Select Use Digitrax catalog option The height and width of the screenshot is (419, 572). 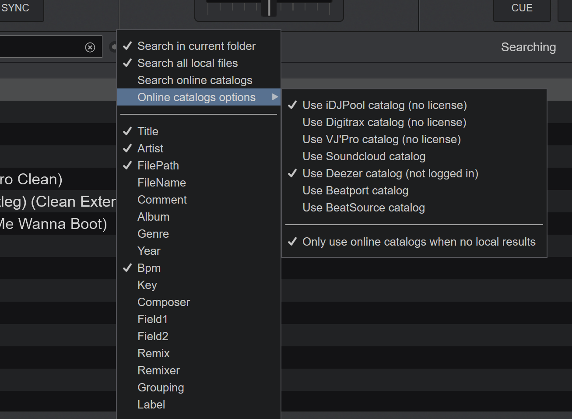coord(414,122)
